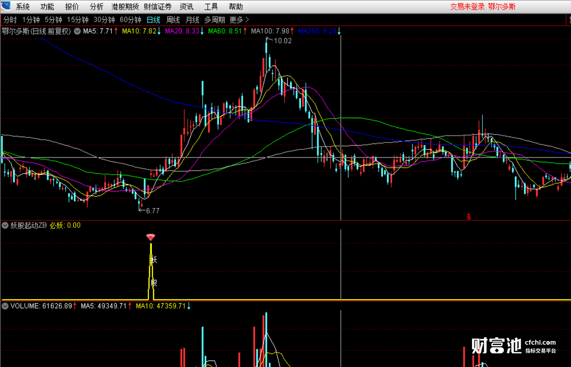Open the 港股期货 menu
The width and height of the screenshot is (571, 367).
(x=125, y=7)
